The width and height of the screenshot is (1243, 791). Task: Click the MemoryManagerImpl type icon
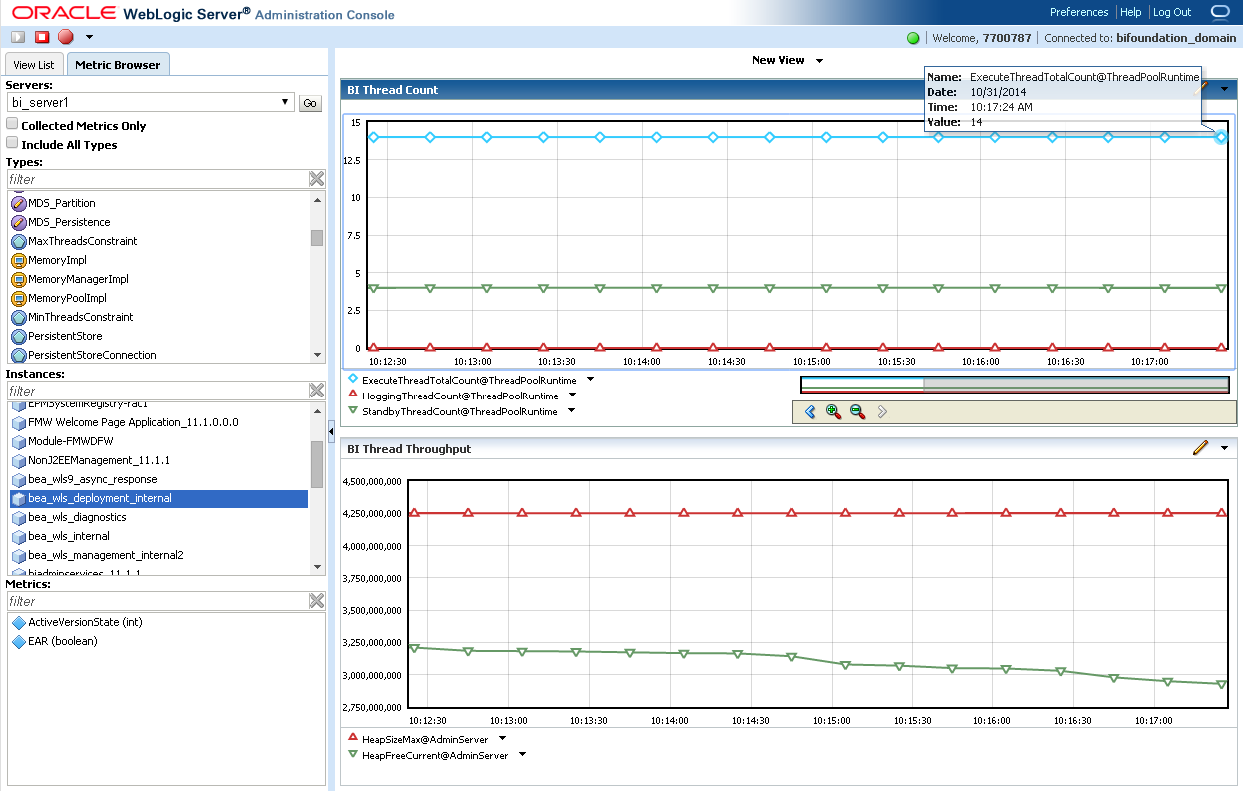coord(18,279)
